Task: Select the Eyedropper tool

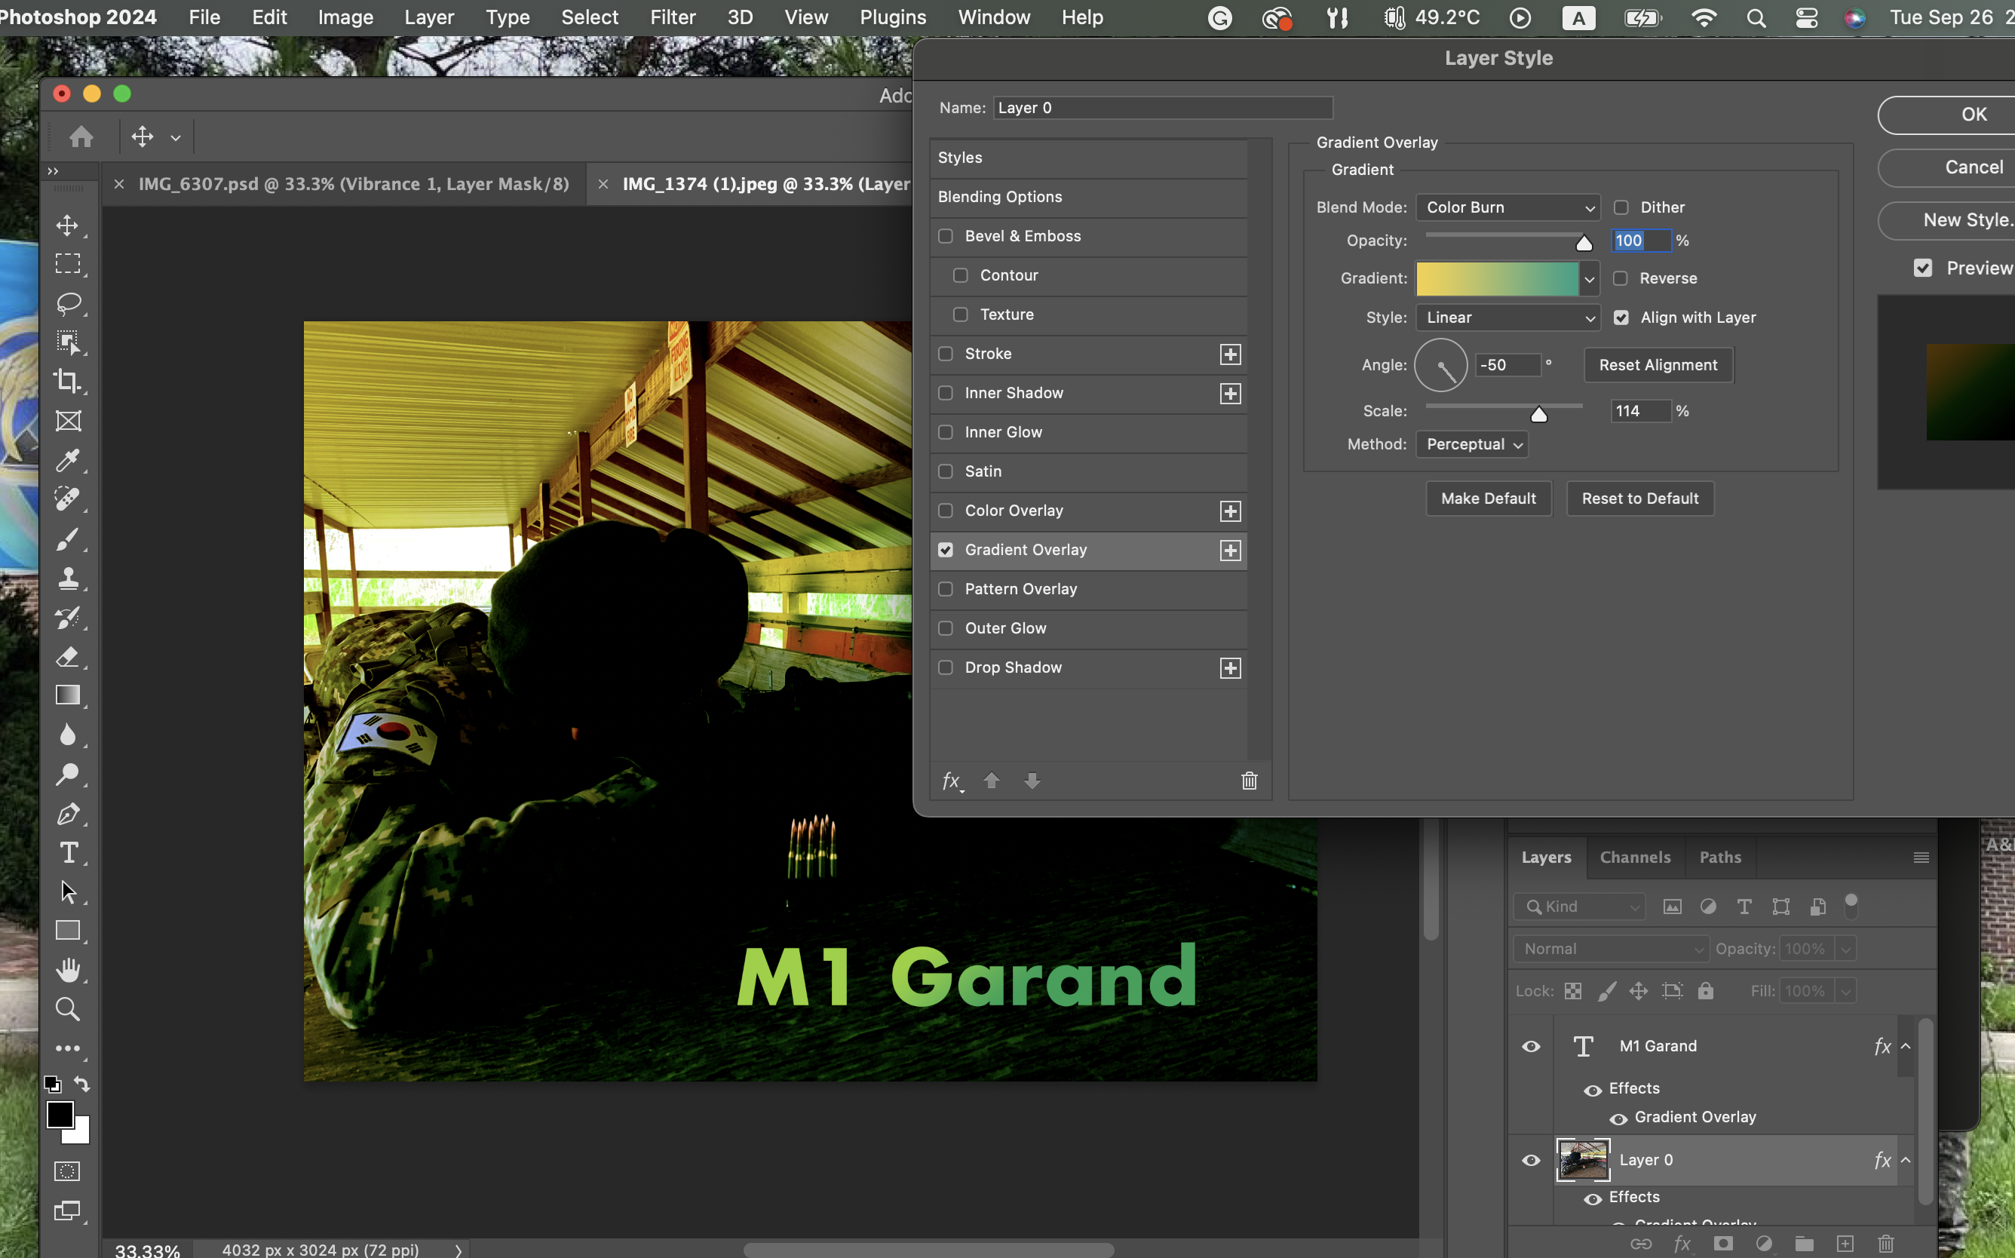Action: pyautogui.click(x=68, y=460)
